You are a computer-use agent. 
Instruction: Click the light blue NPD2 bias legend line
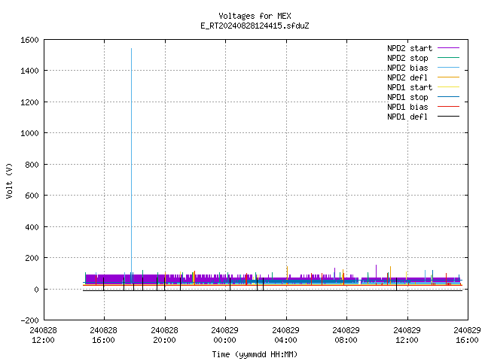tap(448, 67)
